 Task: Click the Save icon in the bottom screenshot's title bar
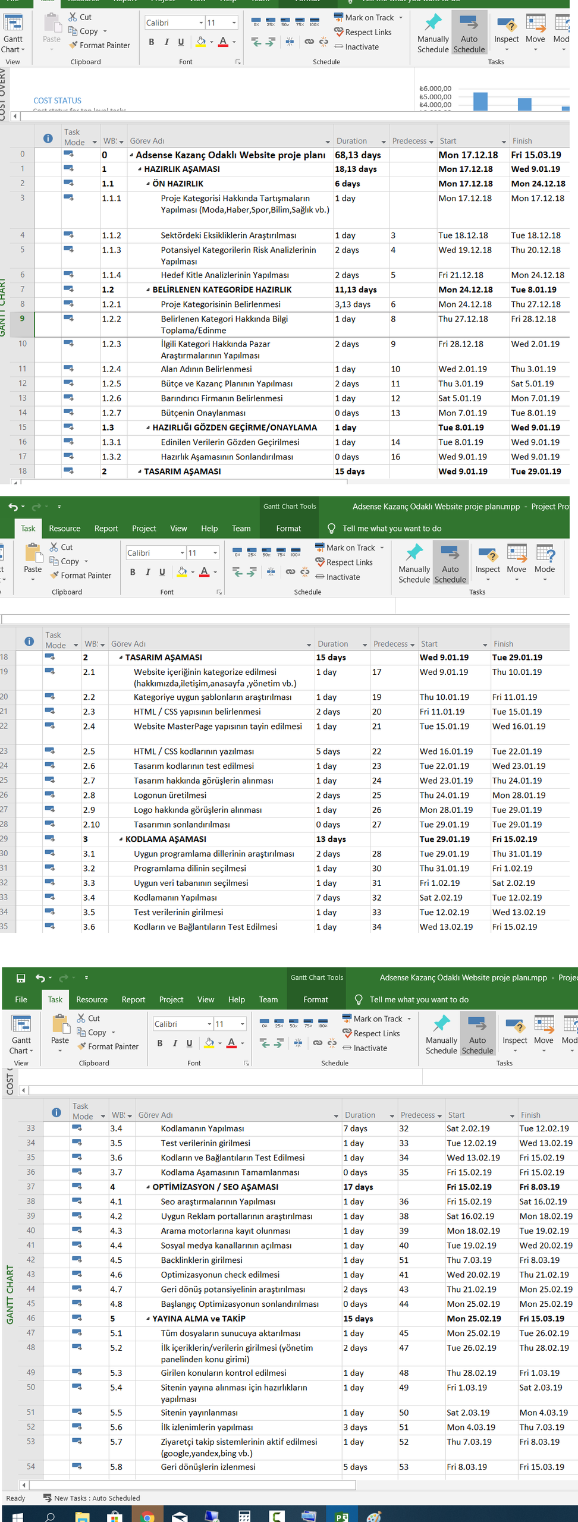[21, 978]
